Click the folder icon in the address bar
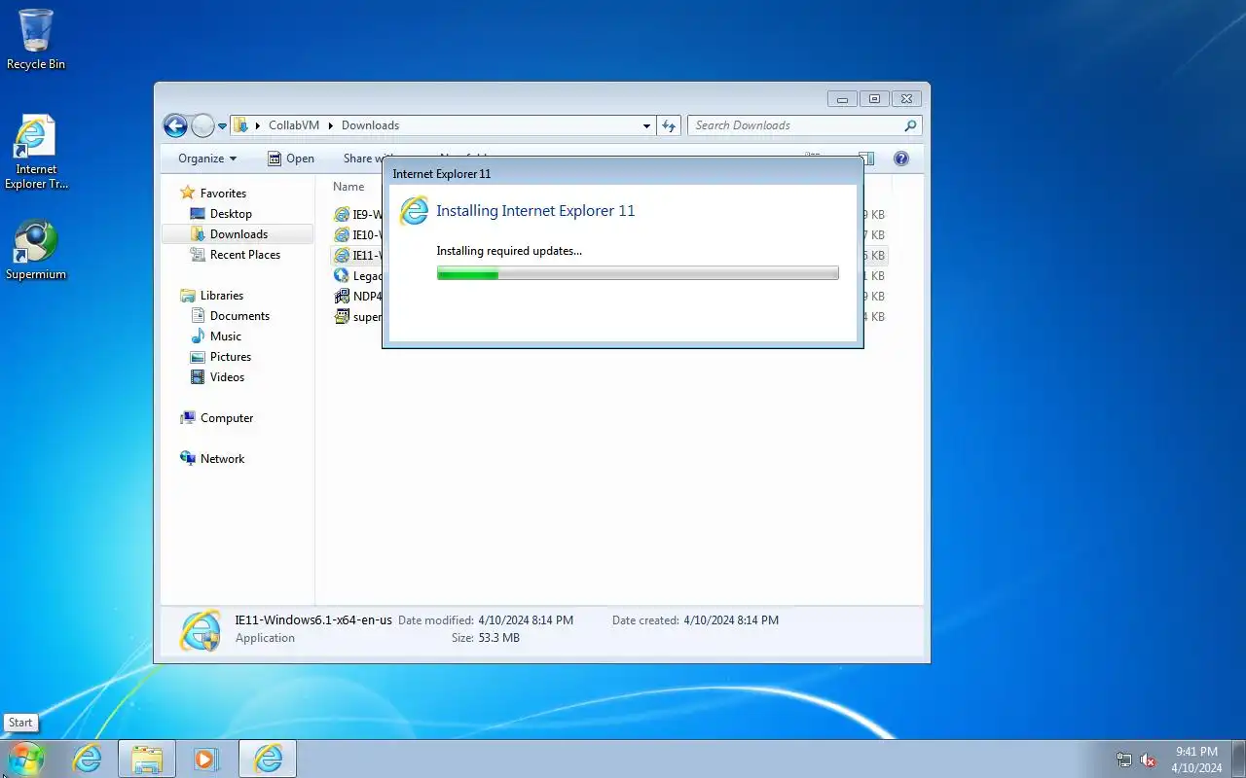The width and height of the screenshot is (1246, 778). [x=241, y=125]
